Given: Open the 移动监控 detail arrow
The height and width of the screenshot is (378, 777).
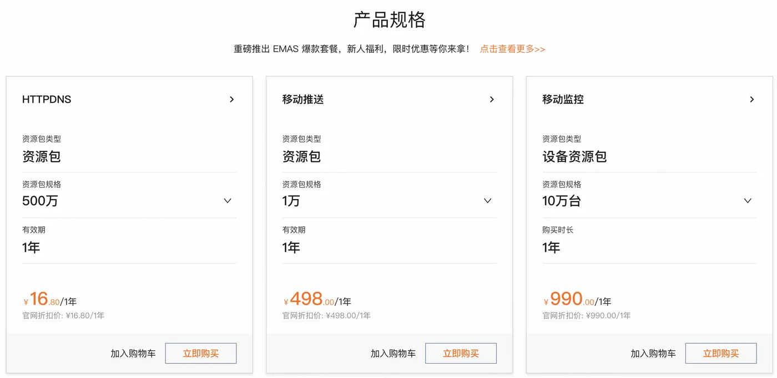Looking at the screenshot, I should 751,99.
